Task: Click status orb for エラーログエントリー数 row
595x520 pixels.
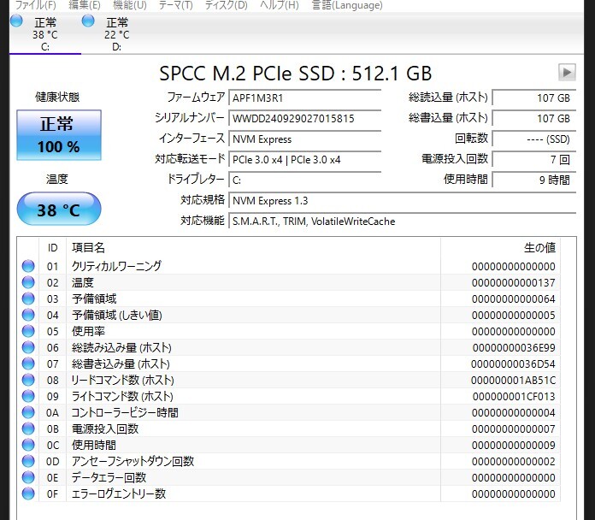Action: pyautogui.click(x=28, y=493)
